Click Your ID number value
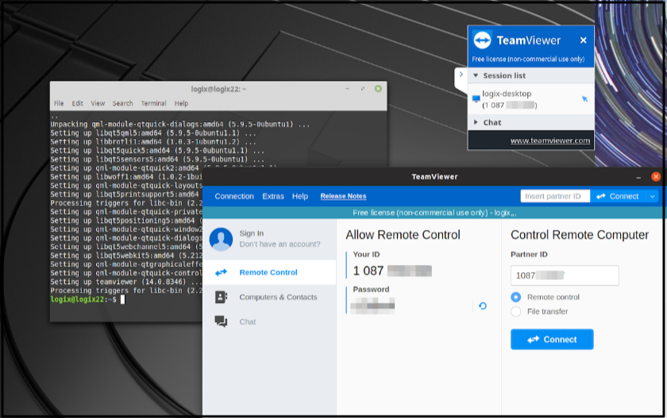667x418 pixels. [x=391, y=271]
